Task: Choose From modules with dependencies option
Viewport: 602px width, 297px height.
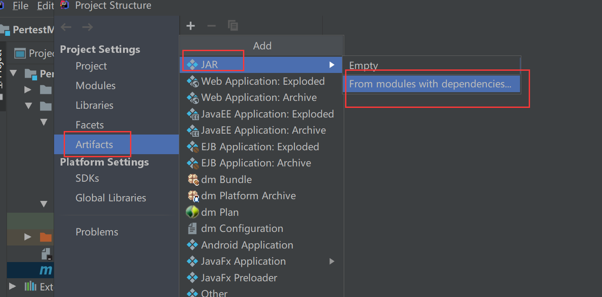Action: 430,84
